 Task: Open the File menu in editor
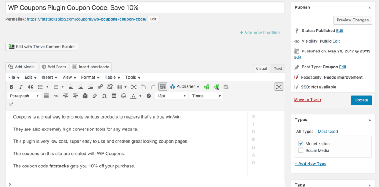(14, 78)
